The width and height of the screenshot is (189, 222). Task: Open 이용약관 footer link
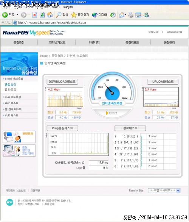point(35,191)
